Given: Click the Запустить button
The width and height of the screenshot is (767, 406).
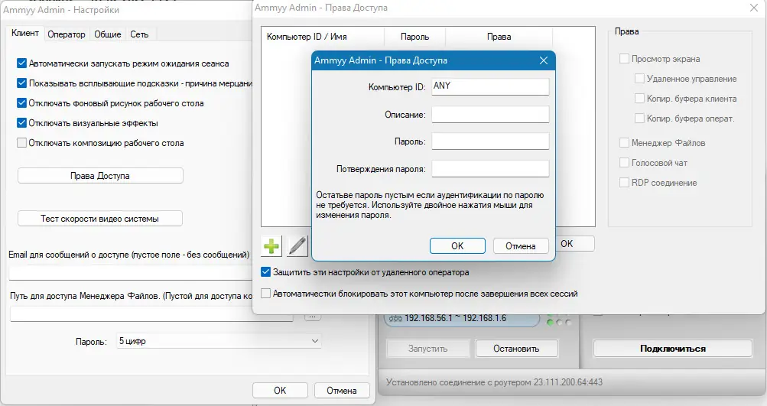Looking at the screenshot, I should [428, 349].
